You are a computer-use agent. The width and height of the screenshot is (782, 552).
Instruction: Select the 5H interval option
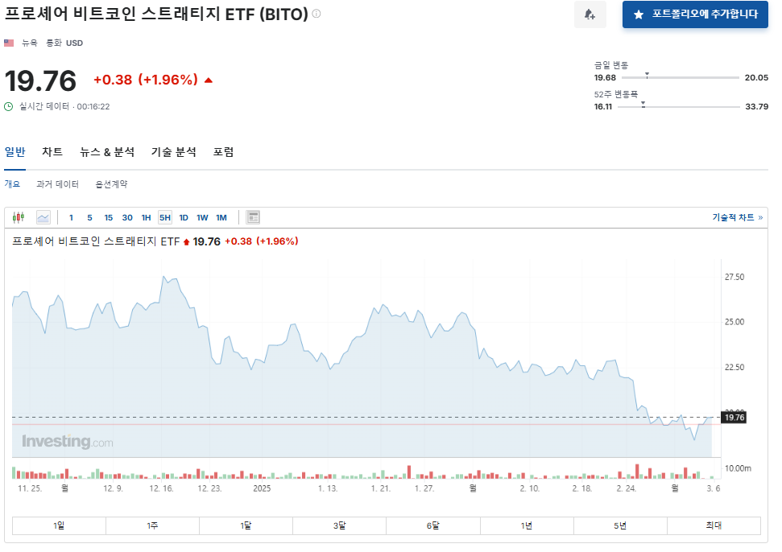click(163, 217)
